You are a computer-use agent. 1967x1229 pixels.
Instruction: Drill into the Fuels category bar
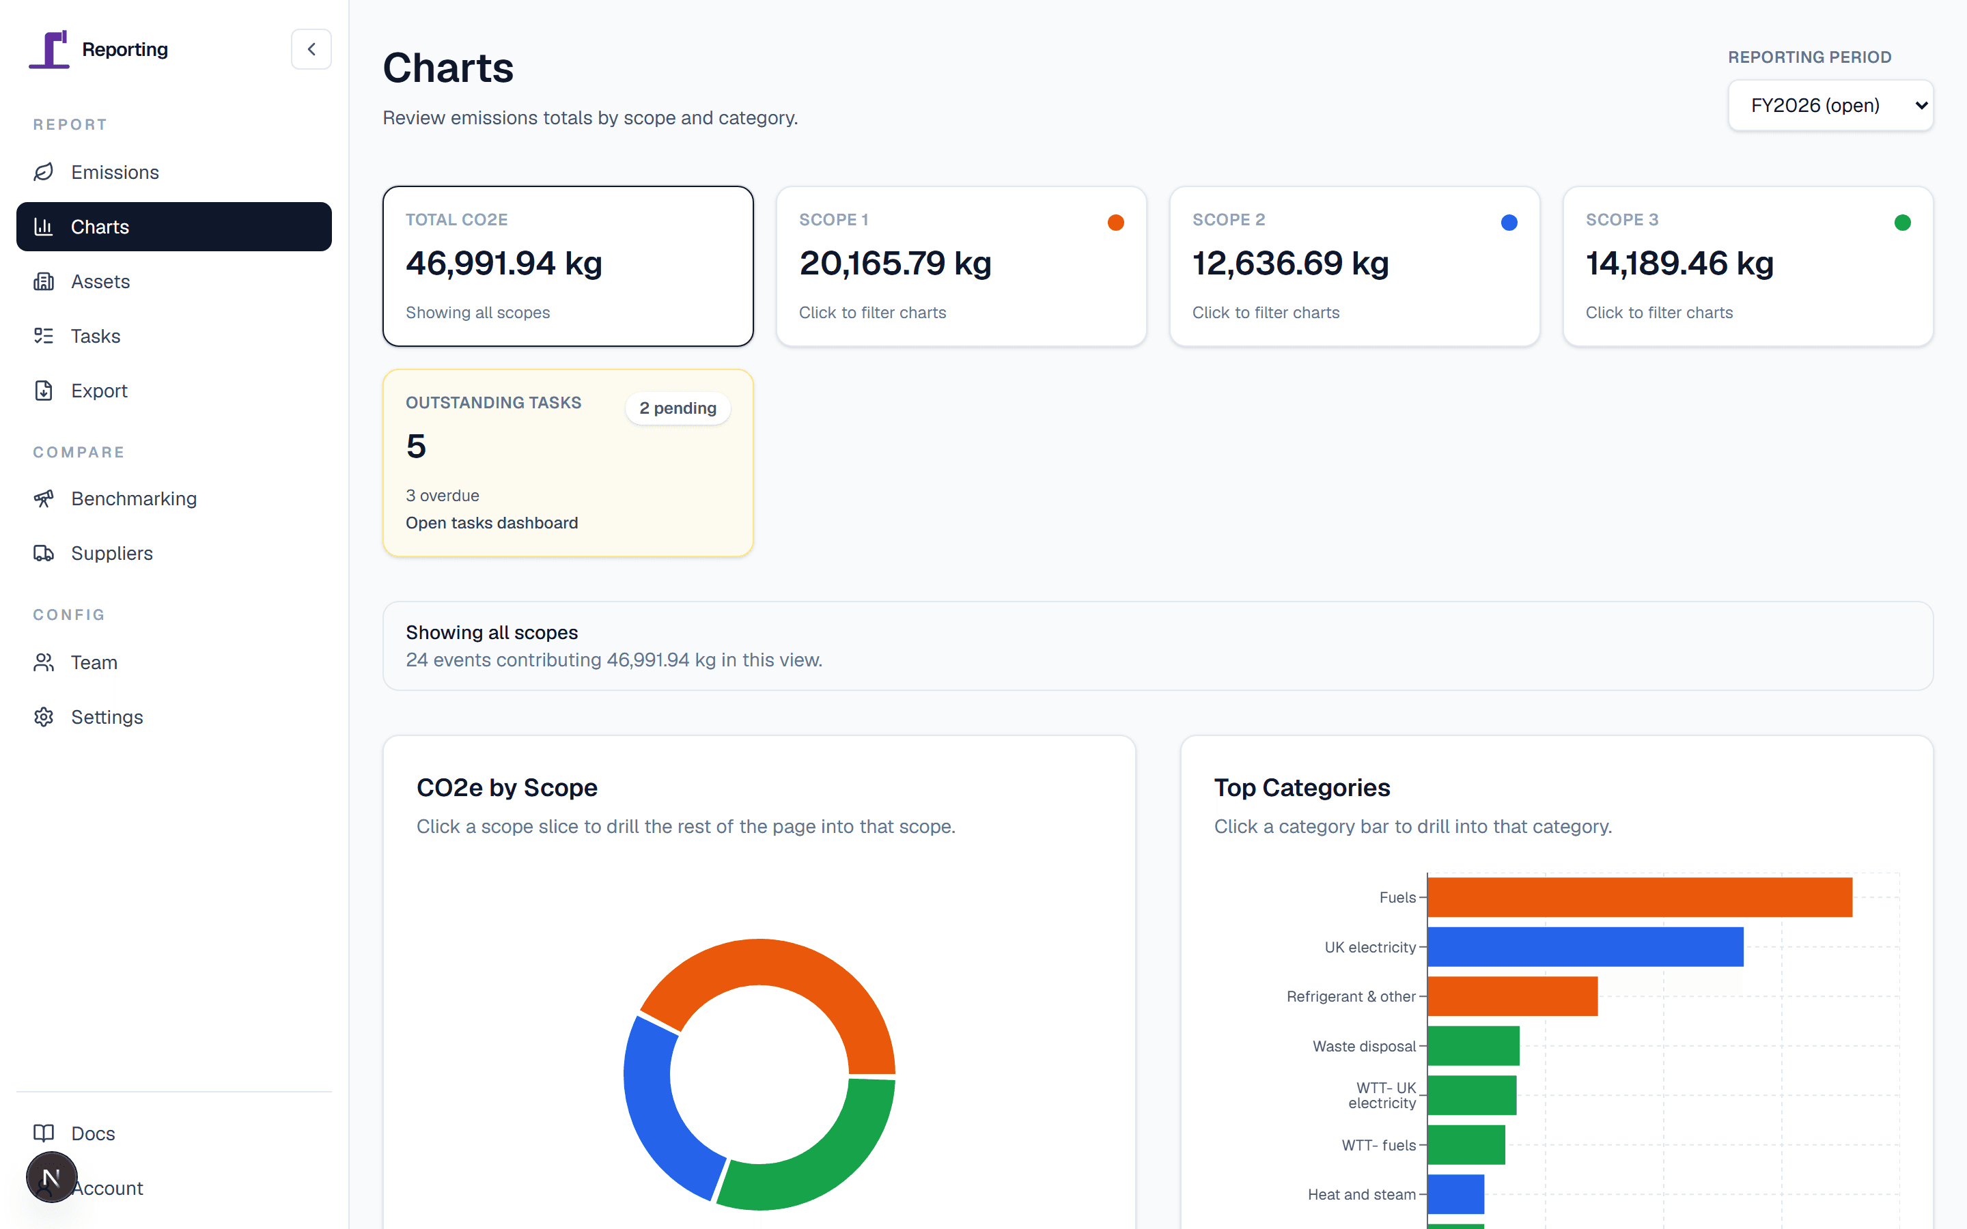1639,897
